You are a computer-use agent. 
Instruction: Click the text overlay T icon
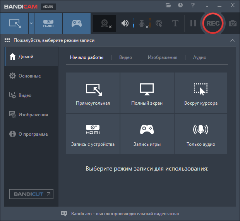(175, 23)
